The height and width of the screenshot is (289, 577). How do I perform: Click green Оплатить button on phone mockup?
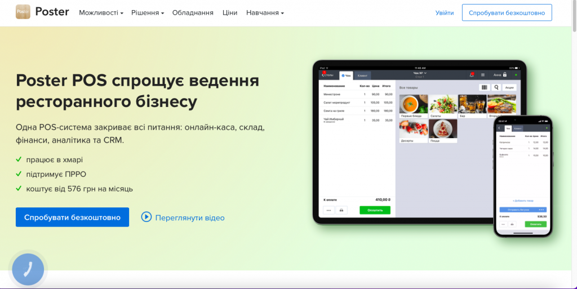pyautogui.click(x=535, y=224)
